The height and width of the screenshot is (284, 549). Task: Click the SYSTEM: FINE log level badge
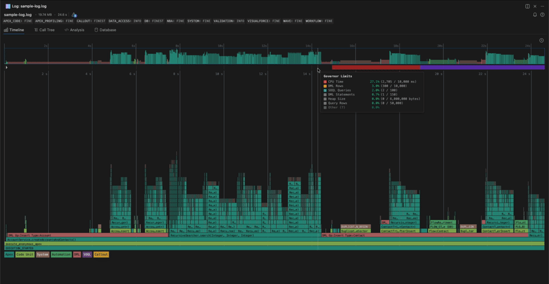(x=199, y=21)
